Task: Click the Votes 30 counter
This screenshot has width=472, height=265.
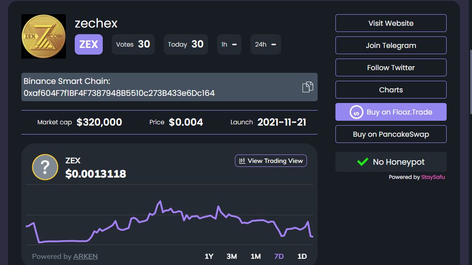Action: (x=133, y=44)
